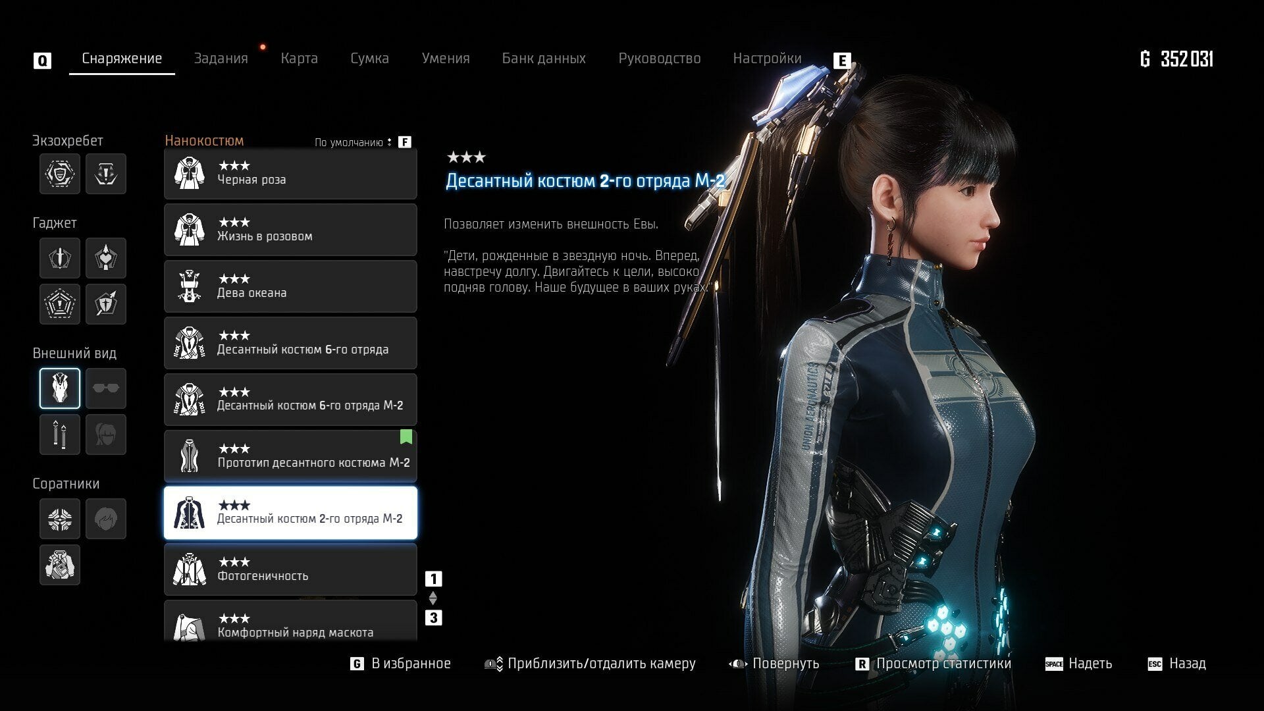
Task: Open the companion outfit slot under Соратники
Action: pyautogui.click(x=60, y=565)
